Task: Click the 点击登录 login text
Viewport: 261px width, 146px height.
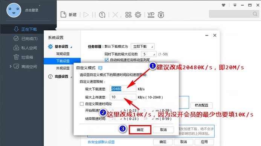Action: [32, 10]
